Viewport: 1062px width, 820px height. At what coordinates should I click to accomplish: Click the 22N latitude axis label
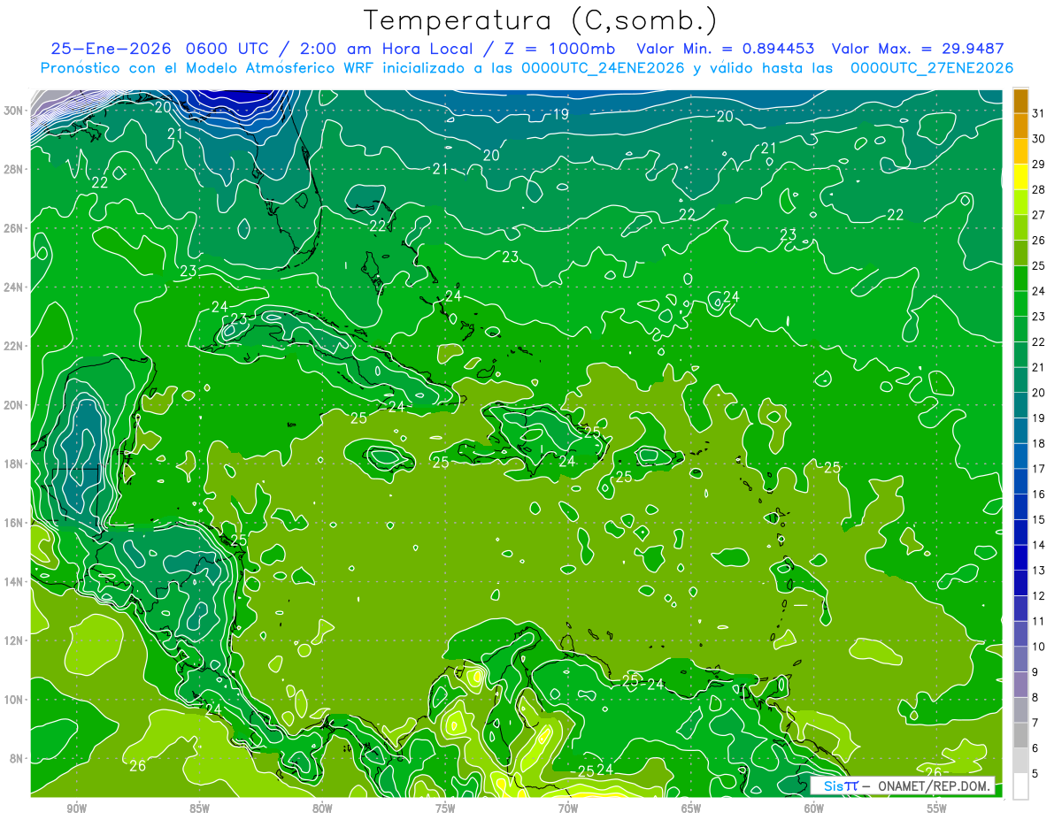15,346
